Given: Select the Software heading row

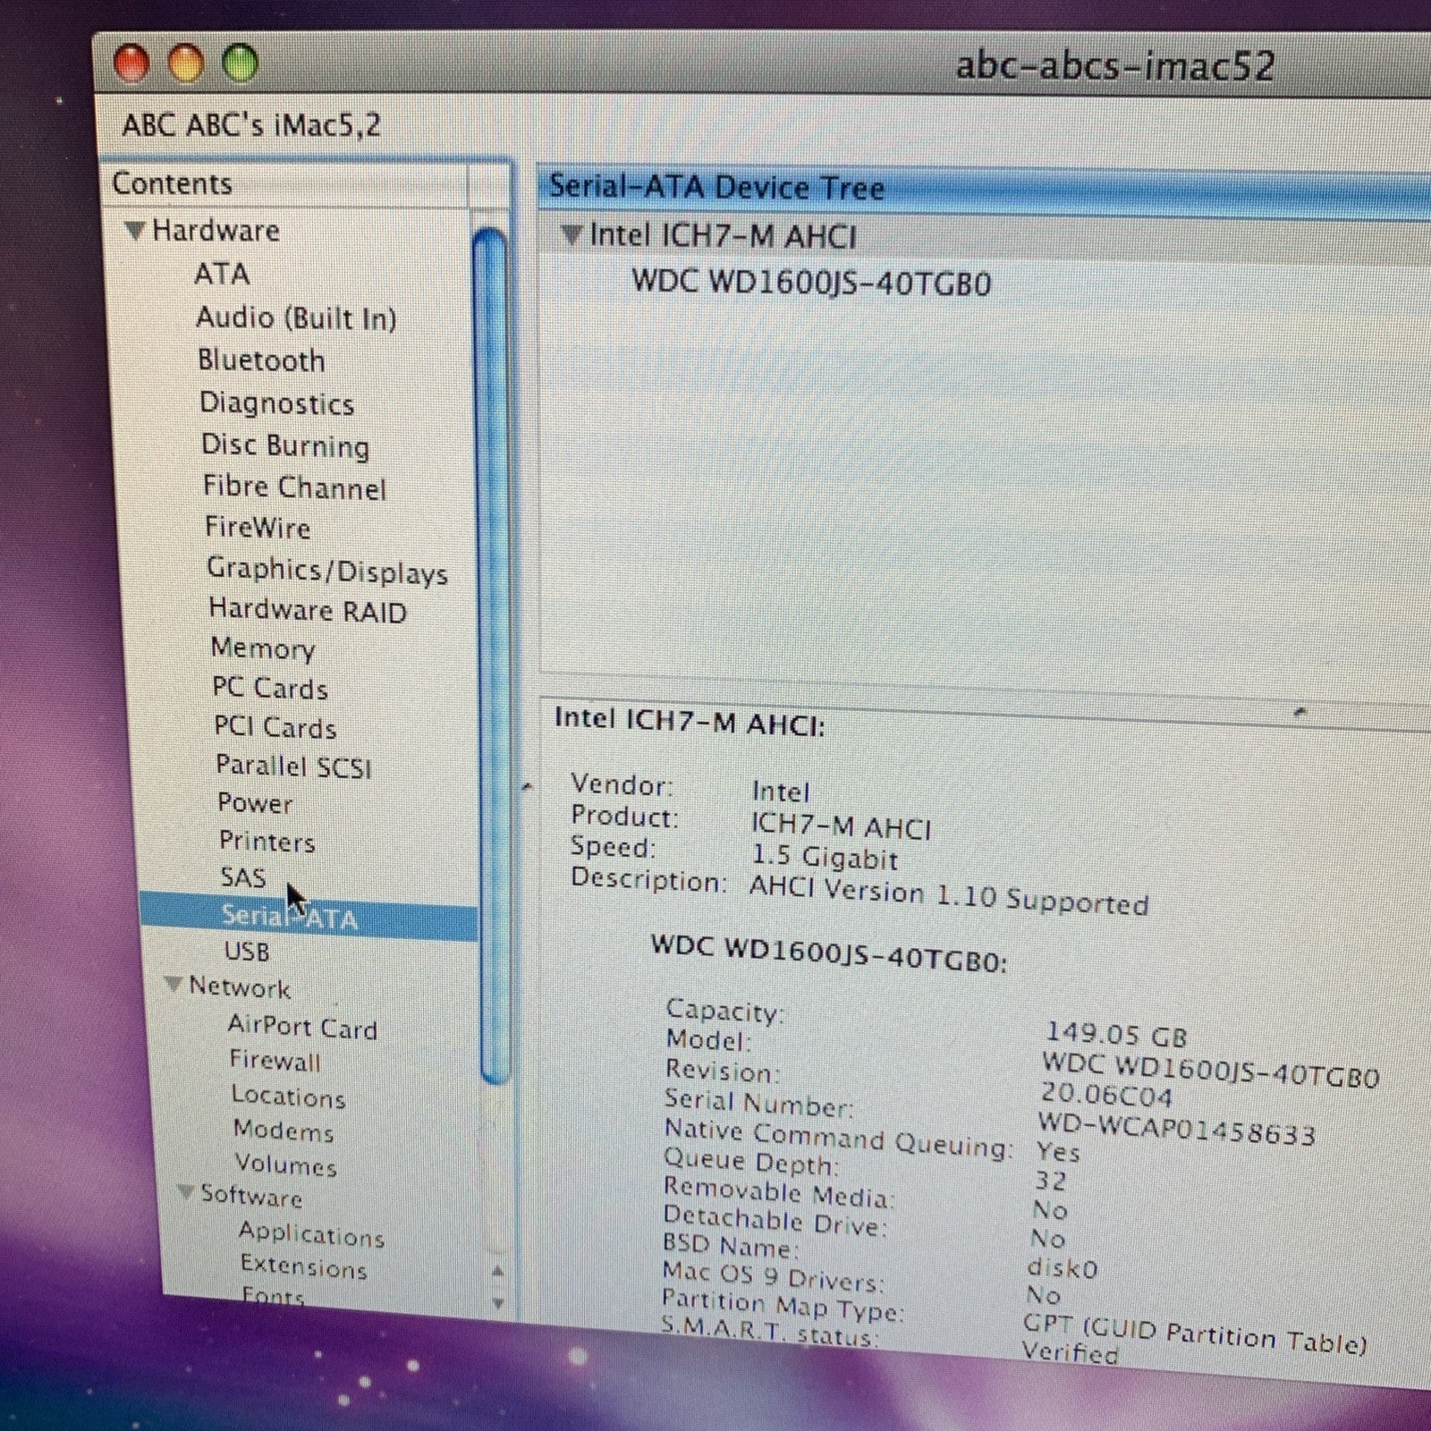Looking at the screenshot, I should click(x=251, y=1195).
